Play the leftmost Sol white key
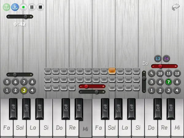Image resolution: width=184 pixels, height=138 pixels. click(x=20, y=128)
